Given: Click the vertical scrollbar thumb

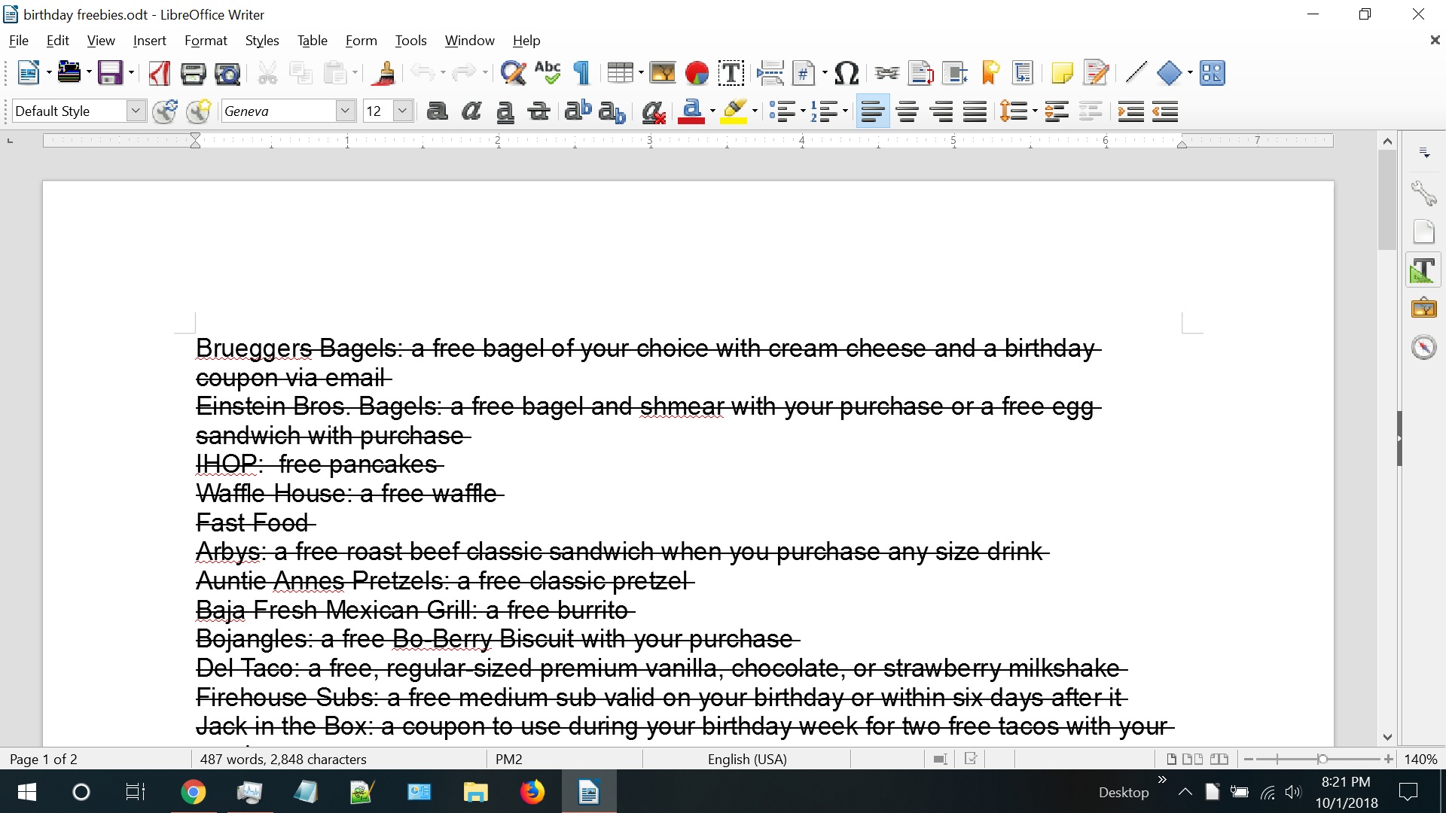Looking at the screenshot, I should (x=1387, y=199).
